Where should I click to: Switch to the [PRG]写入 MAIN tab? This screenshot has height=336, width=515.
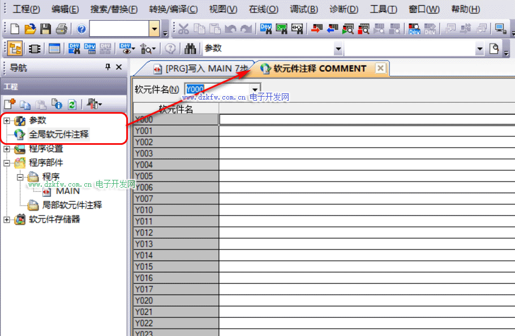point(201,68)
